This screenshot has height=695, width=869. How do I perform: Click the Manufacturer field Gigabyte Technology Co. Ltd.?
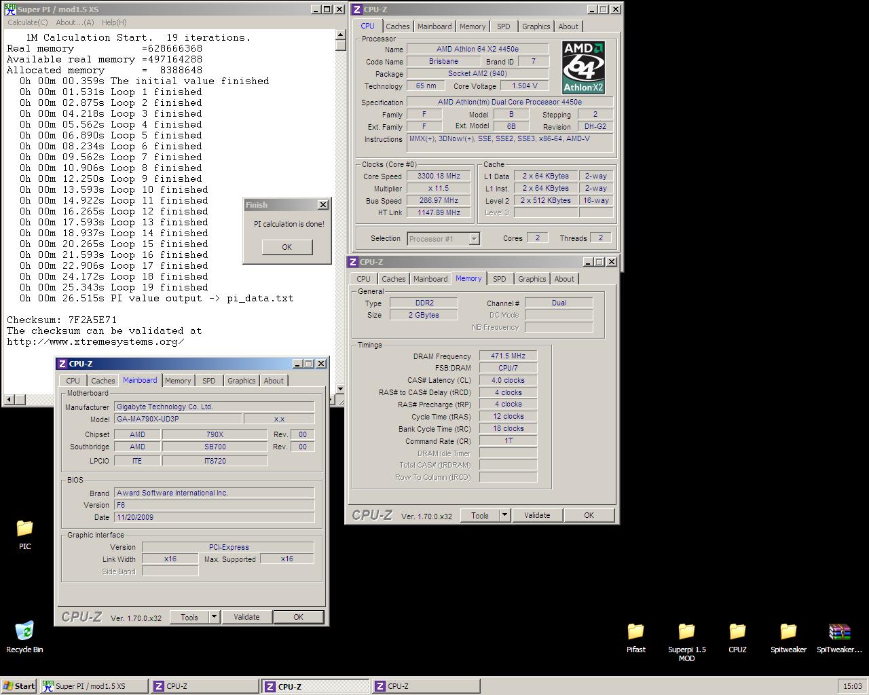[214, 407]
